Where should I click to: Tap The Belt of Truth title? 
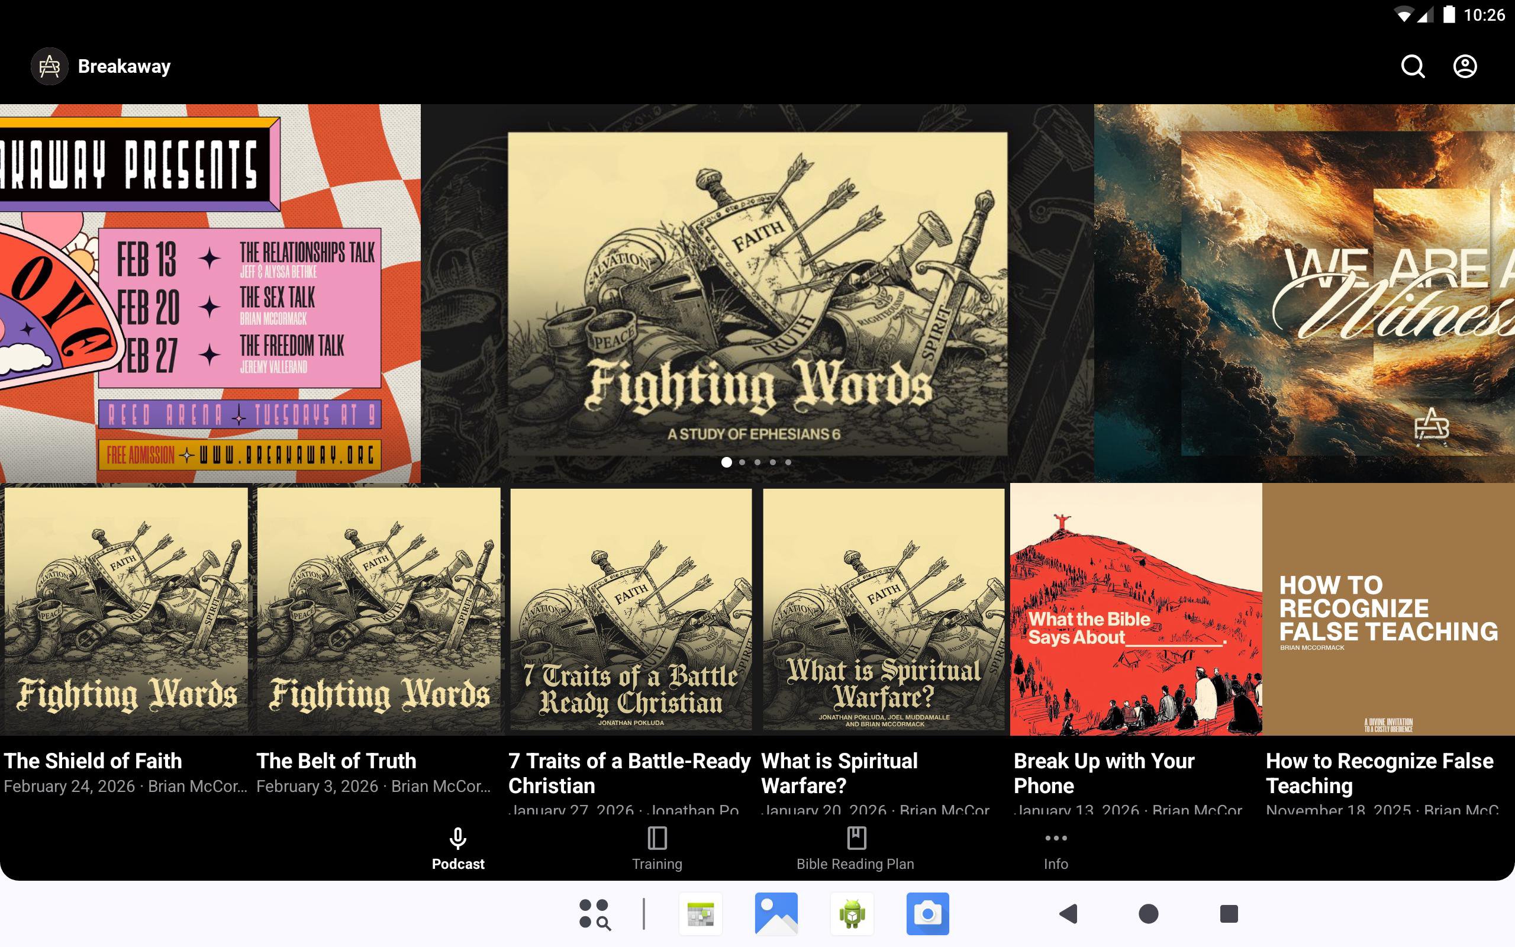point(336,761)
